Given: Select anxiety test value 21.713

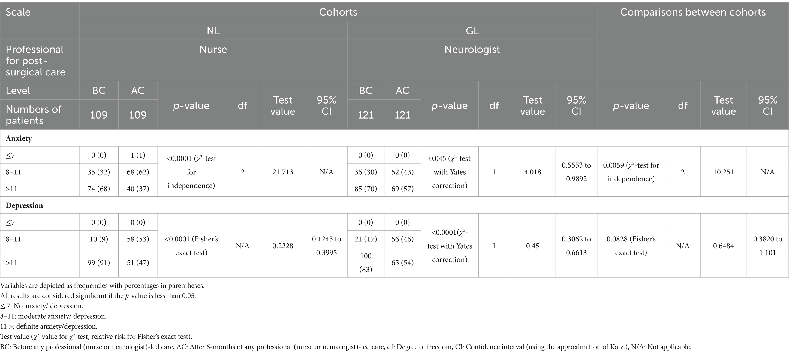Looking at the screenshot, I should [283, 172].
